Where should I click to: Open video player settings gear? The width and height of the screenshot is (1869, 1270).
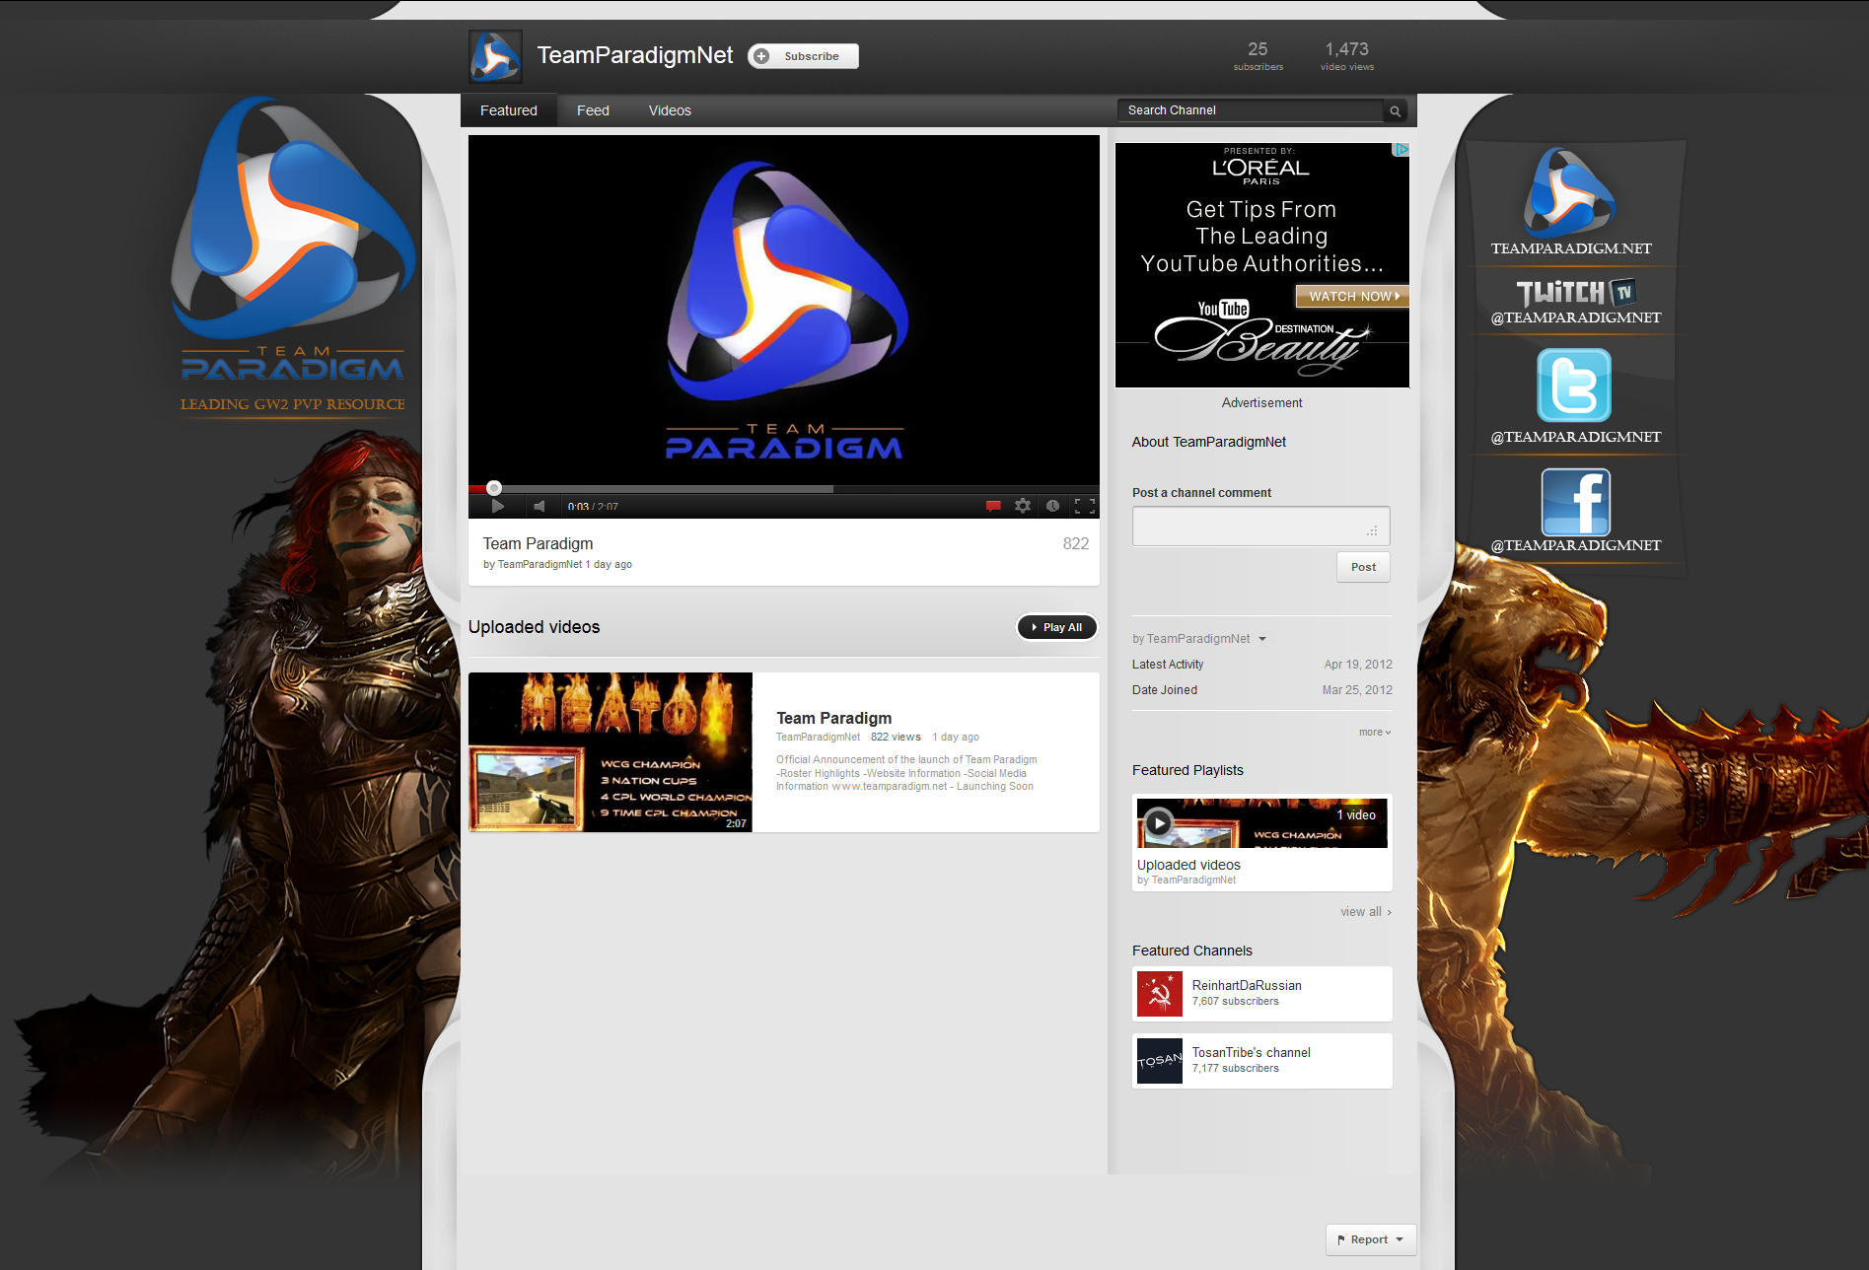point(1023,506)
